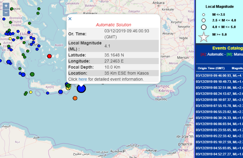Click the longitude value 27.2463 E
The image size is (243, 158).
tap(114, 61)
